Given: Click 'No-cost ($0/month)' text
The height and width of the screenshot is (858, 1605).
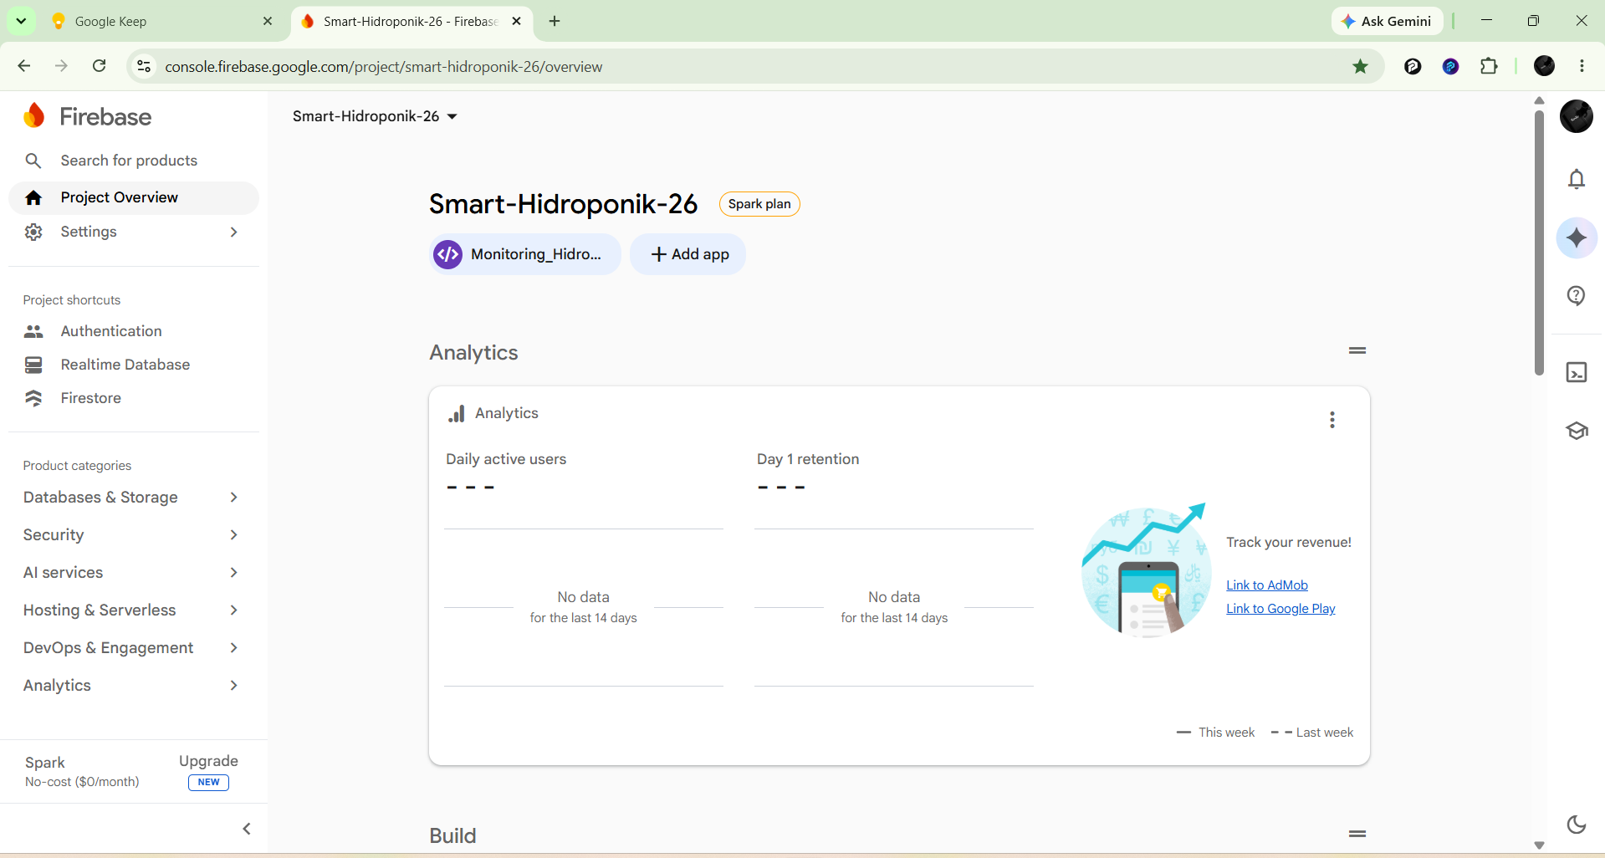Looking at the screenshot, I should pyautogui.click(x=82, y=782).
